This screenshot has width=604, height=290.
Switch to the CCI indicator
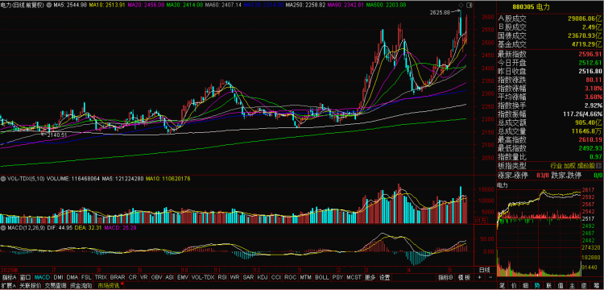pyautogui.click(x=275, y=277)
